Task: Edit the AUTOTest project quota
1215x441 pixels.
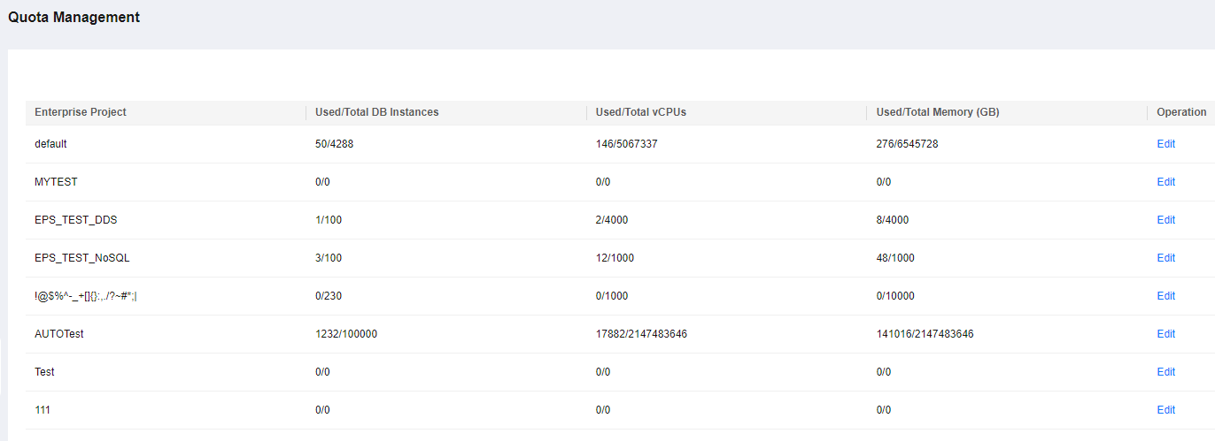Action: click(x=1165, y=334)
